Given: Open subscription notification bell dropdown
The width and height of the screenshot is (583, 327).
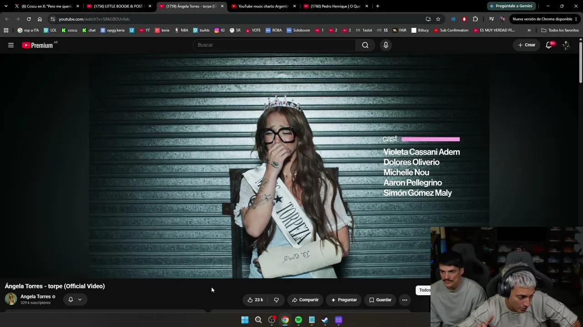Looking at the screenshot, I should [x=75, y=299].
